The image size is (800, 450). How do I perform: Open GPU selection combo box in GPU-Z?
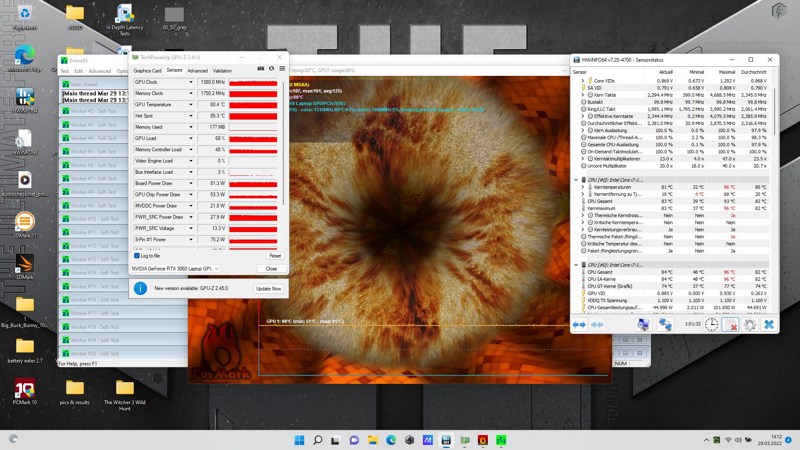pos(175,269)
